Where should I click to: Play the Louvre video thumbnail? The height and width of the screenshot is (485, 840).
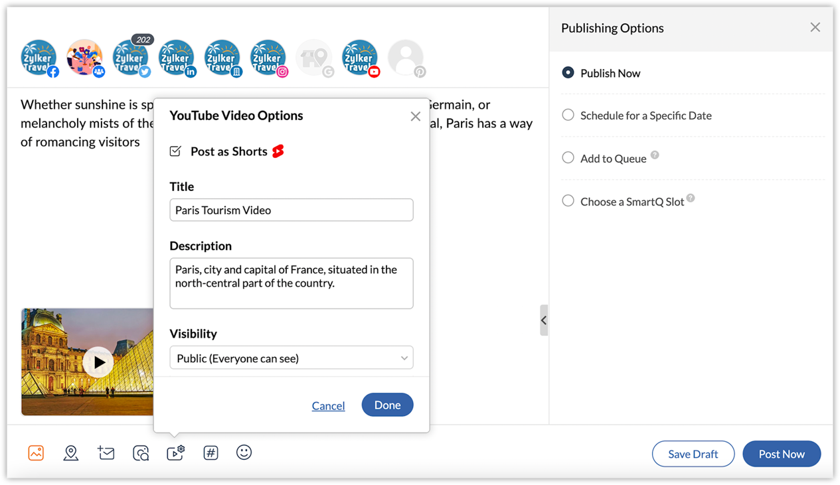[98, 362]
